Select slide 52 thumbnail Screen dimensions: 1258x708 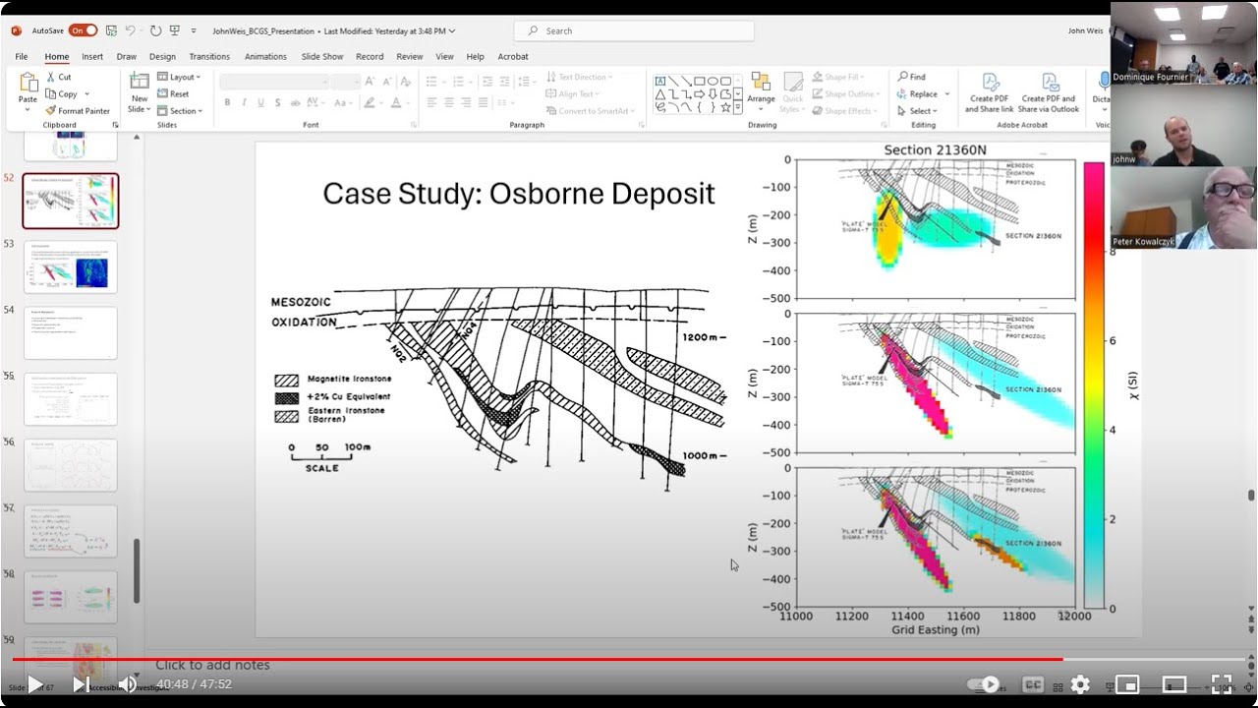71,201
